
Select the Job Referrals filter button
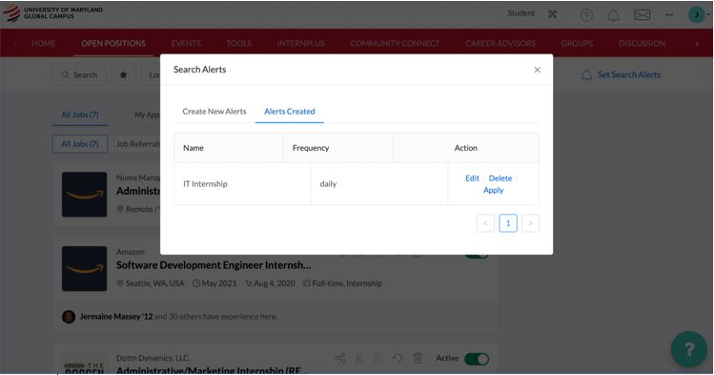tap(138, 144)
